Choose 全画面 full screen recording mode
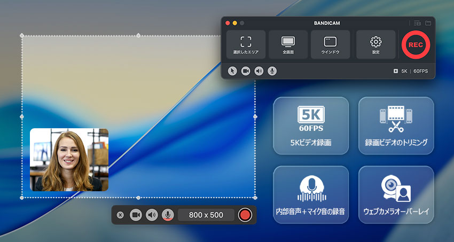The width and height of the screenshot is (454, 242). point(288,44)
